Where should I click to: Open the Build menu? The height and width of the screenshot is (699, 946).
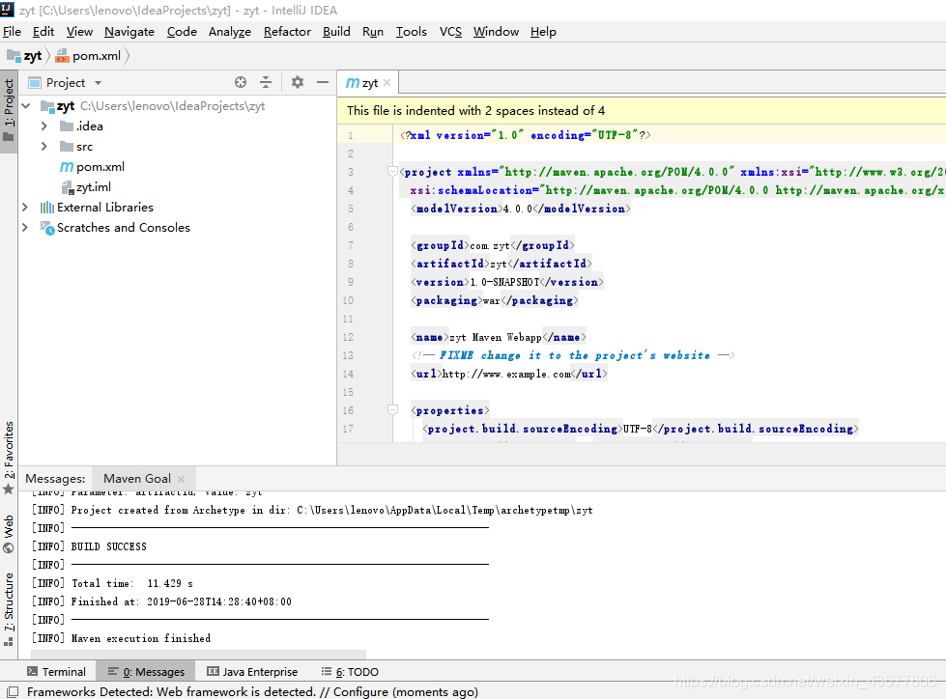336,31
